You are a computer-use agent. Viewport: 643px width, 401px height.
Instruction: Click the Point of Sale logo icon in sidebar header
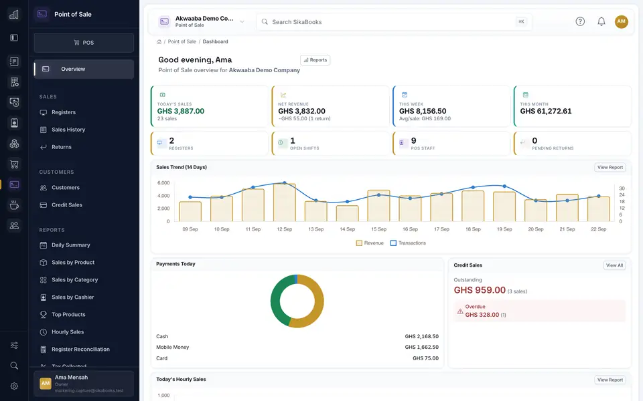42,14
